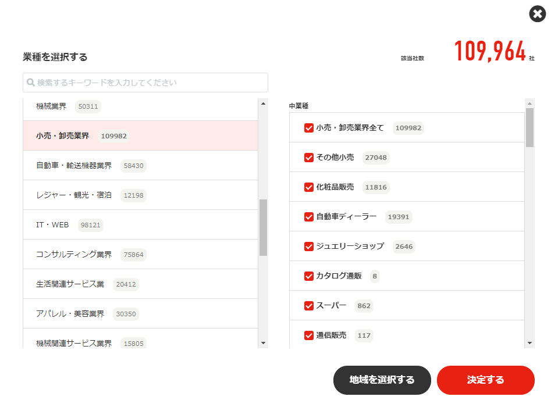The height and width of the screenshot is (400, 551).
Task: Click the 地域を選択する button
Action: 382,380
